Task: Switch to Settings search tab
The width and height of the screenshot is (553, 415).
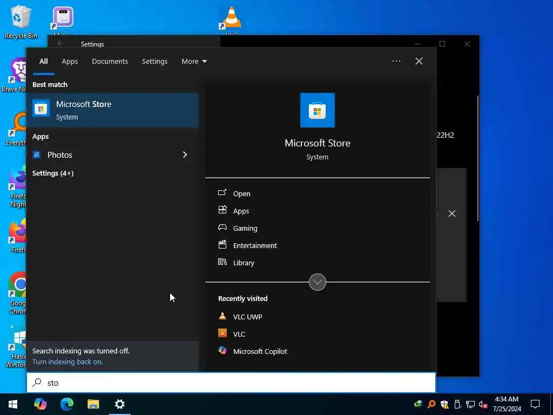Action: tap(154, 62)
